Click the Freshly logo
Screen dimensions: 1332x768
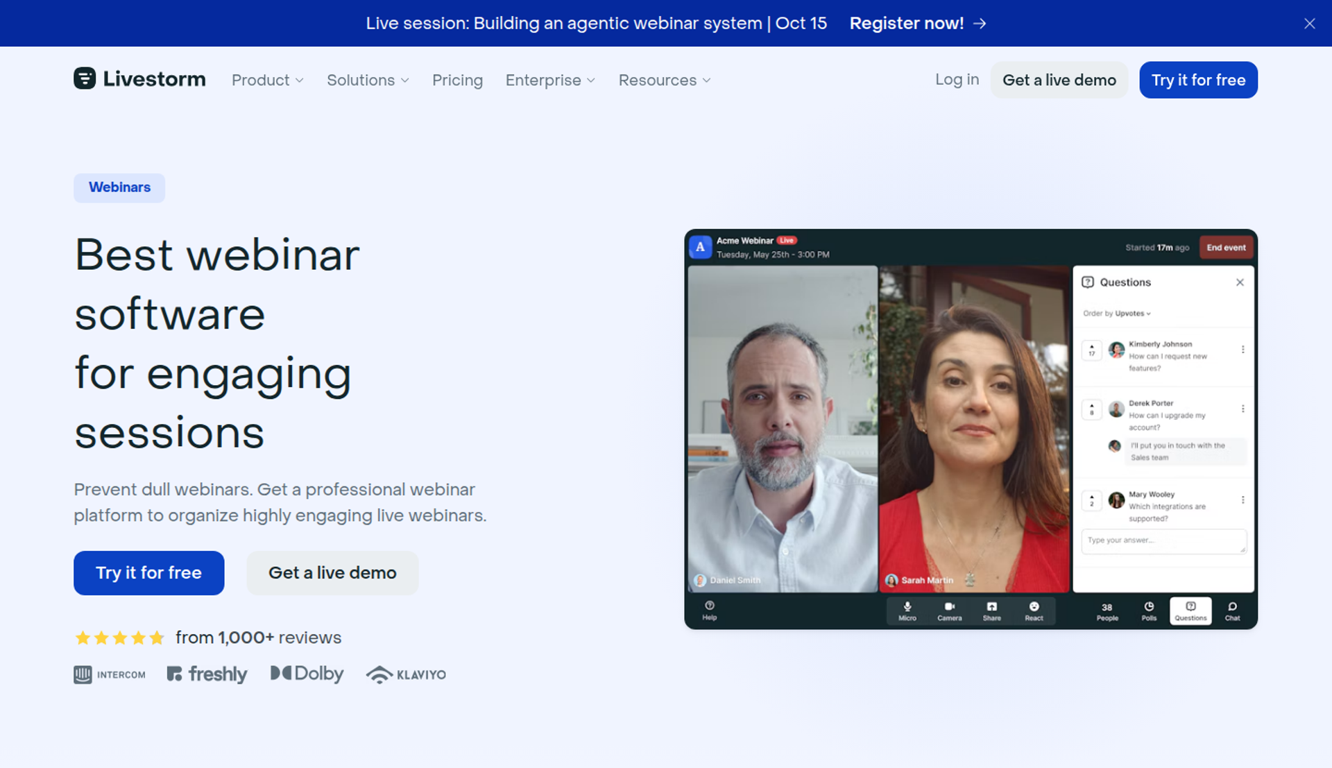(207, 674)
